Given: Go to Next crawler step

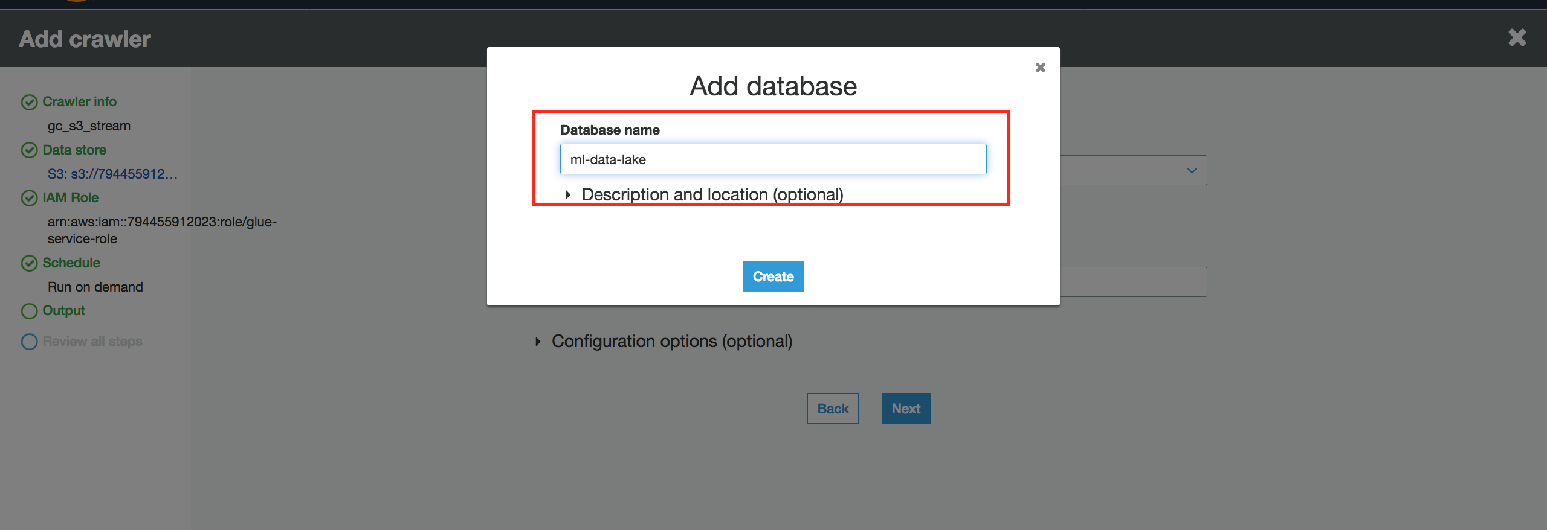Looking at the screenshot, I should (x=906, y=409).
